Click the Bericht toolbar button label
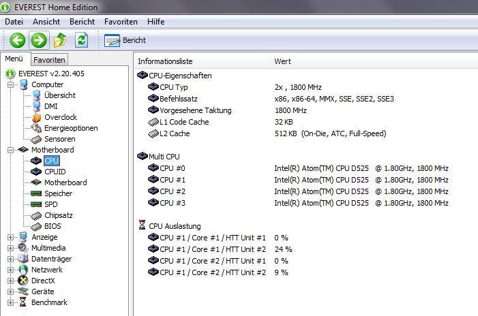Image resolution: width=478 pixels, height=316 pixels. click(x=134, y=40)
